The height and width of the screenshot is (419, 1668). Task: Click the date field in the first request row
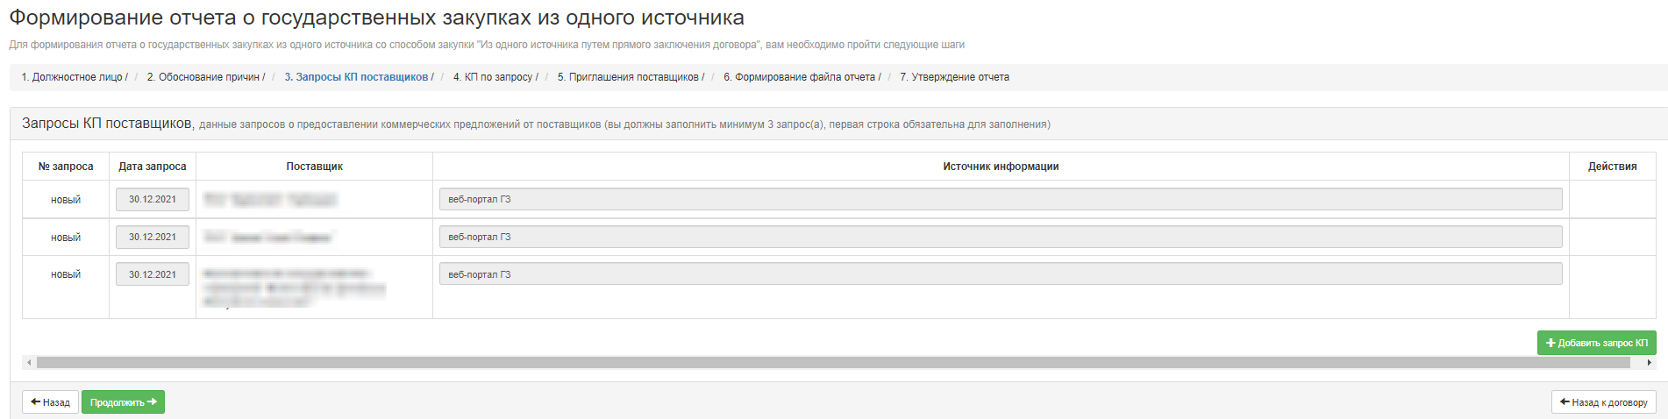pyautogui.click(x=153, y=200)
